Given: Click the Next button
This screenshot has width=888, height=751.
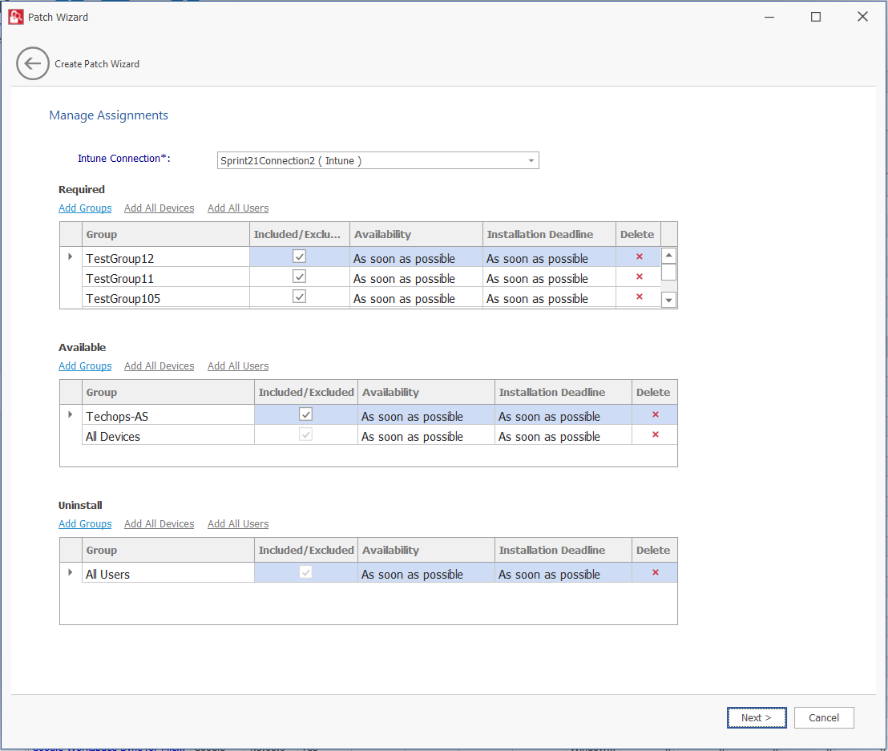Looking at the screenshot, I should click(757, 718).
